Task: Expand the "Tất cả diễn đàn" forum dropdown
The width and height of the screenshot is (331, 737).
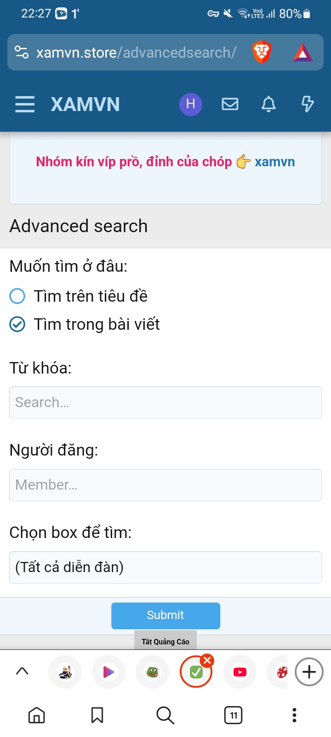Action: pos(165,567)
